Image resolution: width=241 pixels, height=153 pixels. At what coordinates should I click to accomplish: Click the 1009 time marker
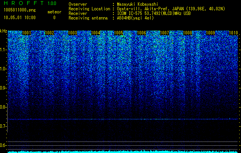point(210,33)
